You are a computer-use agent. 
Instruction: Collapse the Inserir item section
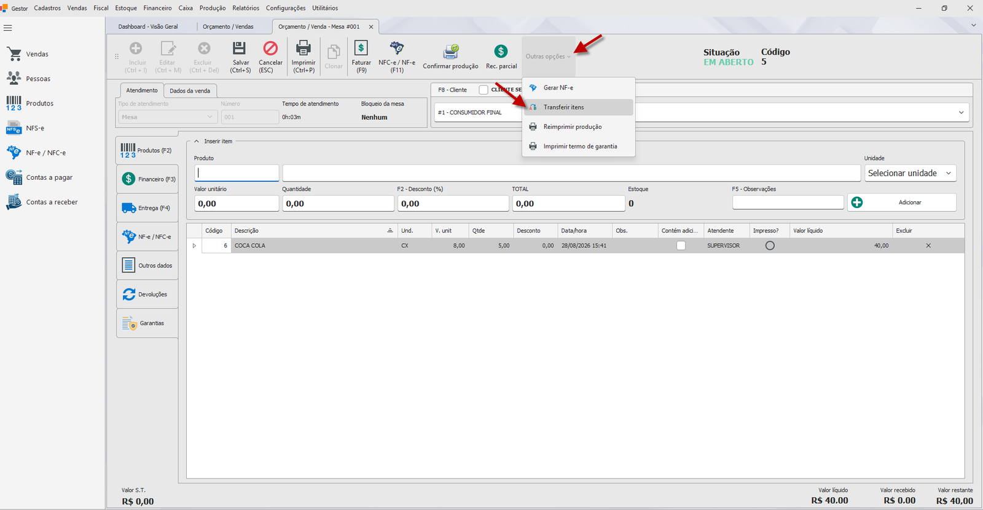[x=197, y=141]
